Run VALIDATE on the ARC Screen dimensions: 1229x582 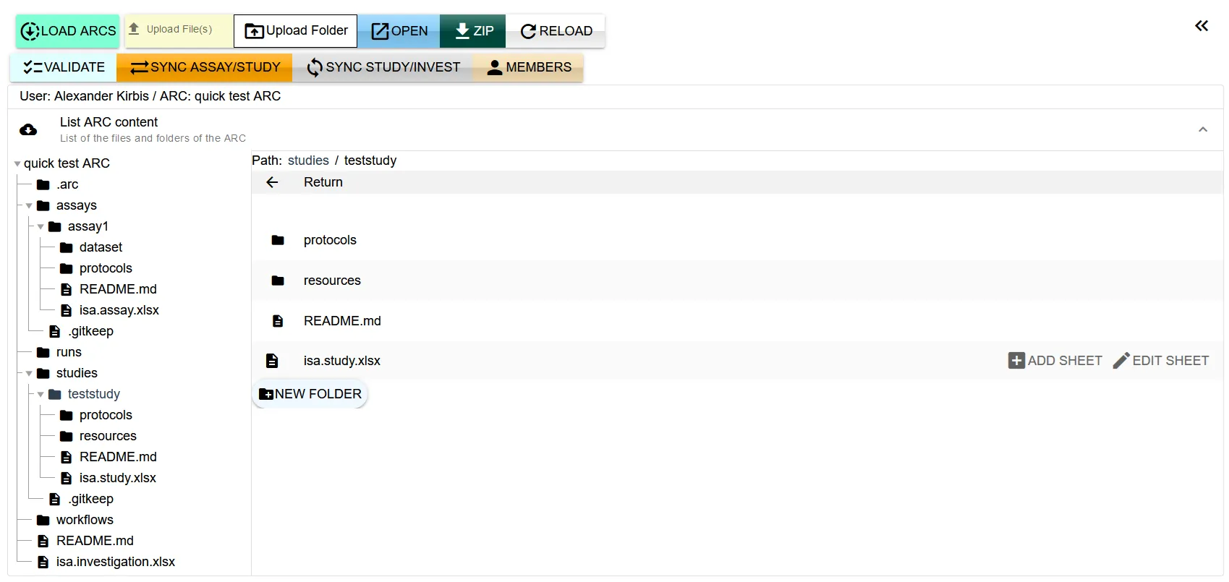pyautogui.click(x=64, y=67)
